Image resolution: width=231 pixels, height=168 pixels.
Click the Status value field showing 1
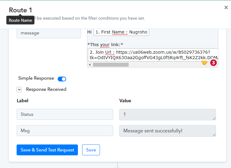pos(168,115)
